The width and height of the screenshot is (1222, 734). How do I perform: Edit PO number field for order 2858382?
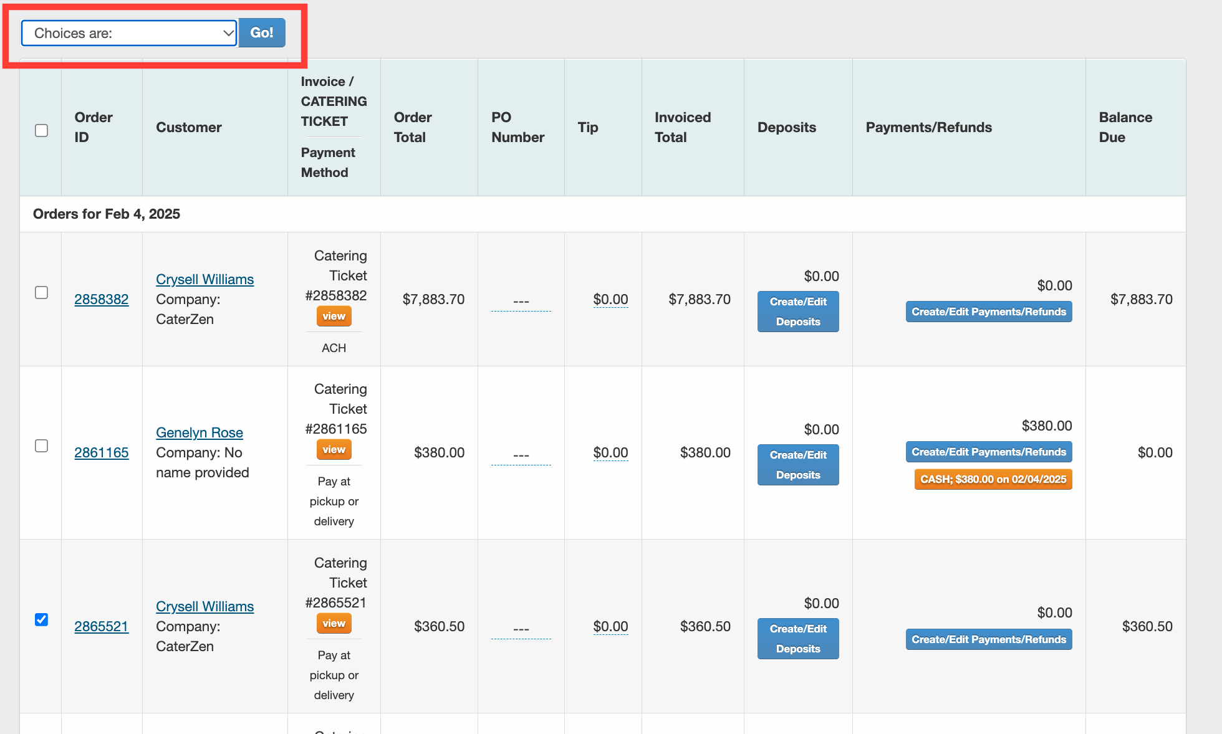(521, 302)
